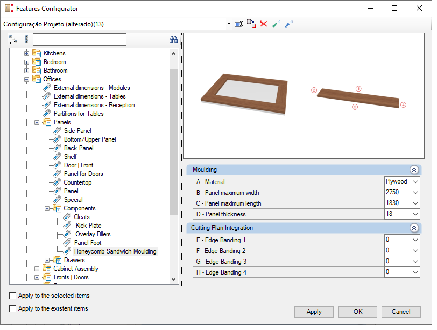
Task: Click tag icon beside Kick Plate
Action: click(67, 226)
